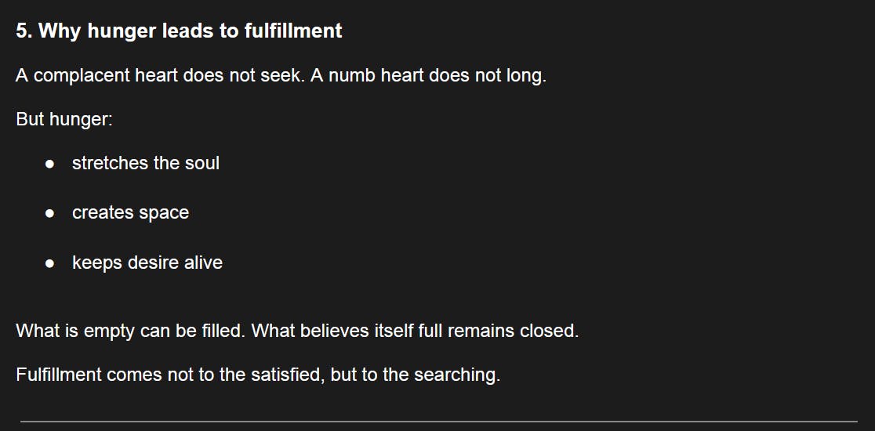Select the "keeps desire alive" bullet text
875x431 pixels.
point(147,263)
